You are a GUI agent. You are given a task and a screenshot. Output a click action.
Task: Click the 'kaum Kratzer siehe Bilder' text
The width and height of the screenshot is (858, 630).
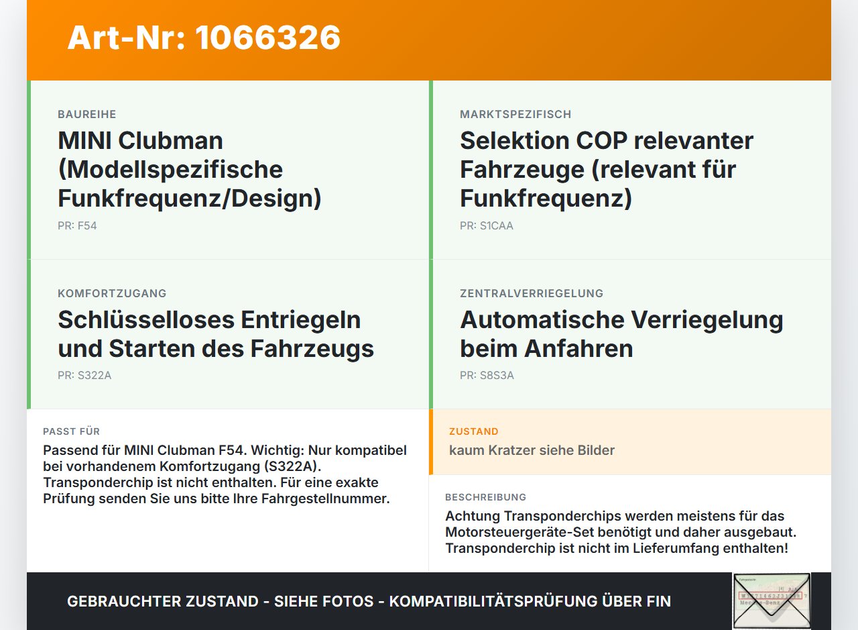[x=532, y=450]
